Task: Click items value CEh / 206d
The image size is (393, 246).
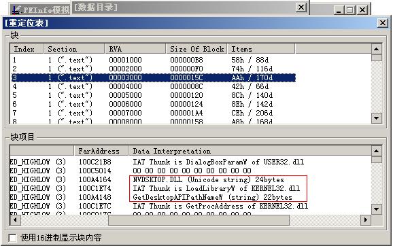Action: click(252, 113)
